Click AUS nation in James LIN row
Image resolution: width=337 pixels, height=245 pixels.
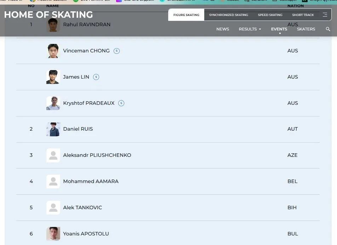coord(292,77)
